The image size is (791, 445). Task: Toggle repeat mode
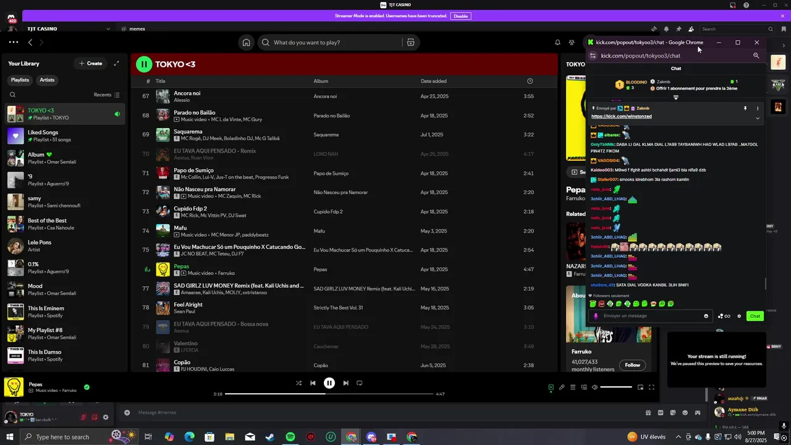[359, 383]
